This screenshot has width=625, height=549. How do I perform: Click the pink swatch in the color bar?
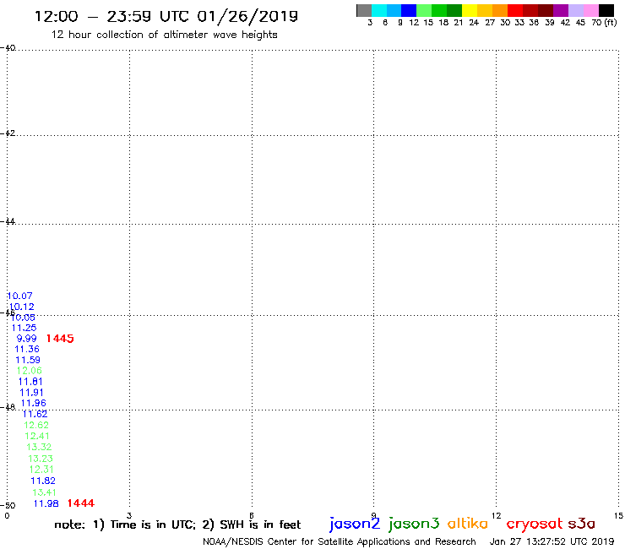click(x=591, y=10)
